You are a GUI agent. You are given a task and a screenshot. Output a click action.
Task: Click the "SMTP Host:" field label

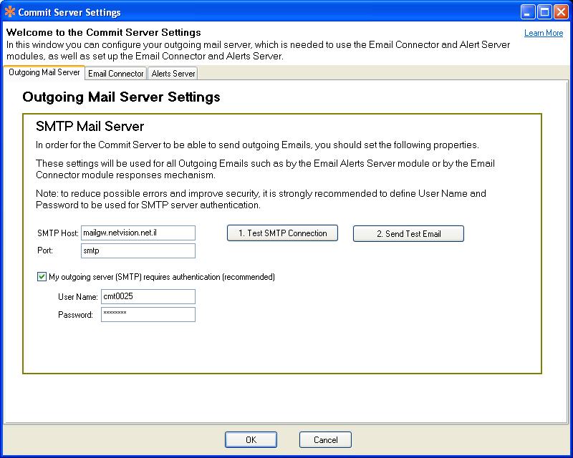(x=57, y=234)
